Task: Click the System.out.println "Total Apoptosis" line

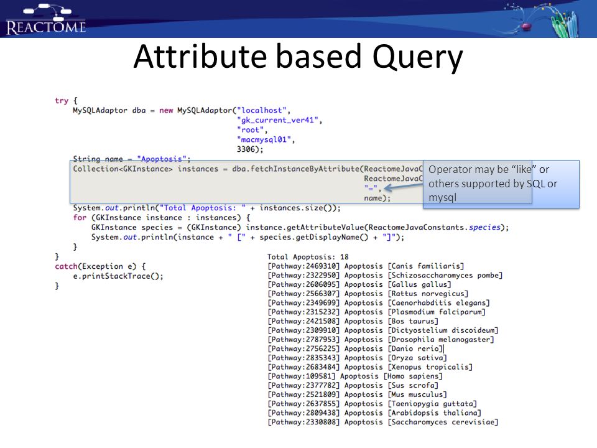Action: 206,208
